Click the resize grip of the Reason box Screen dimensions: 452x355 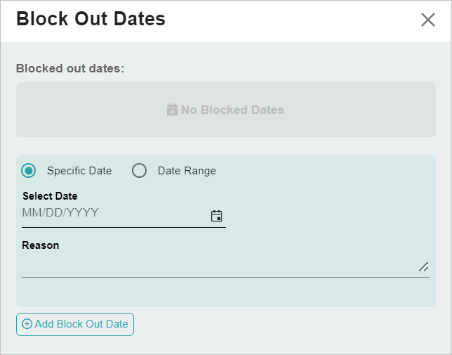coord(424,266)
